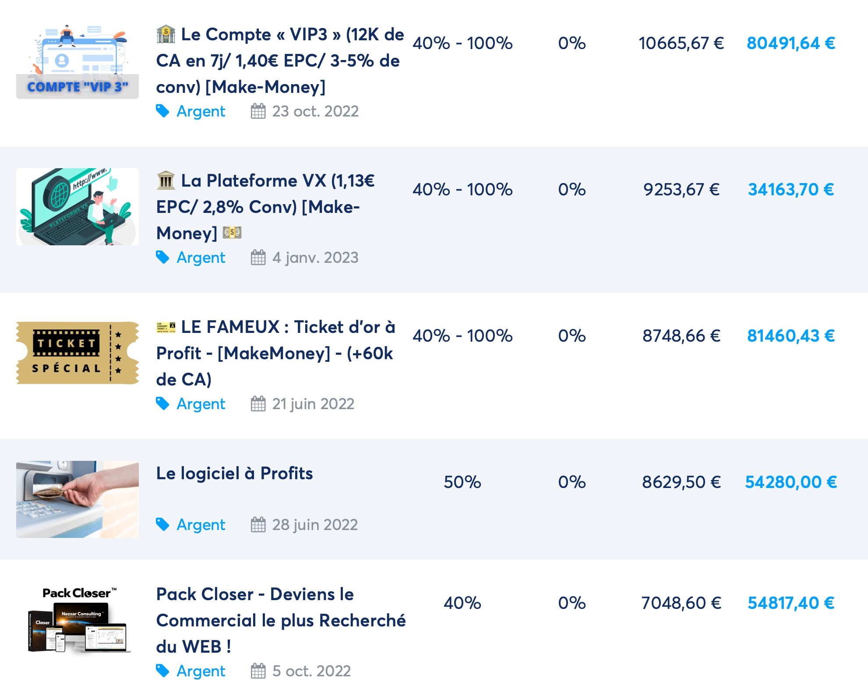Click the tag icon under La Plateforme VX
868x700 pixels.
(x=162, y=258)
